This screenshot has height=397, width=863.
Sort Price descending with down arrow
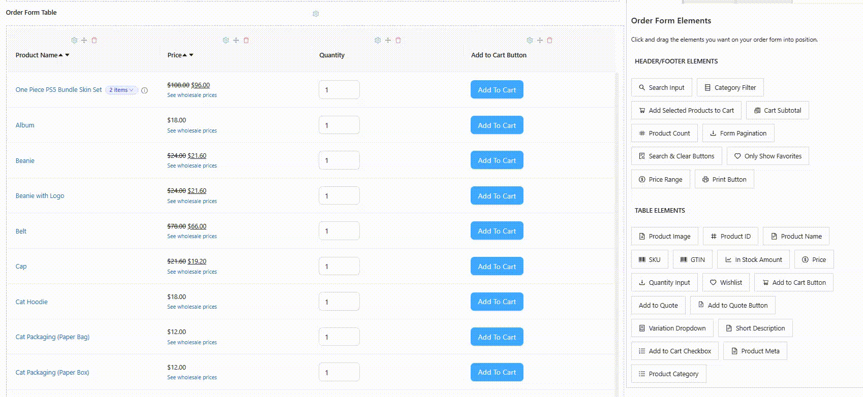[x=191, y=55]
